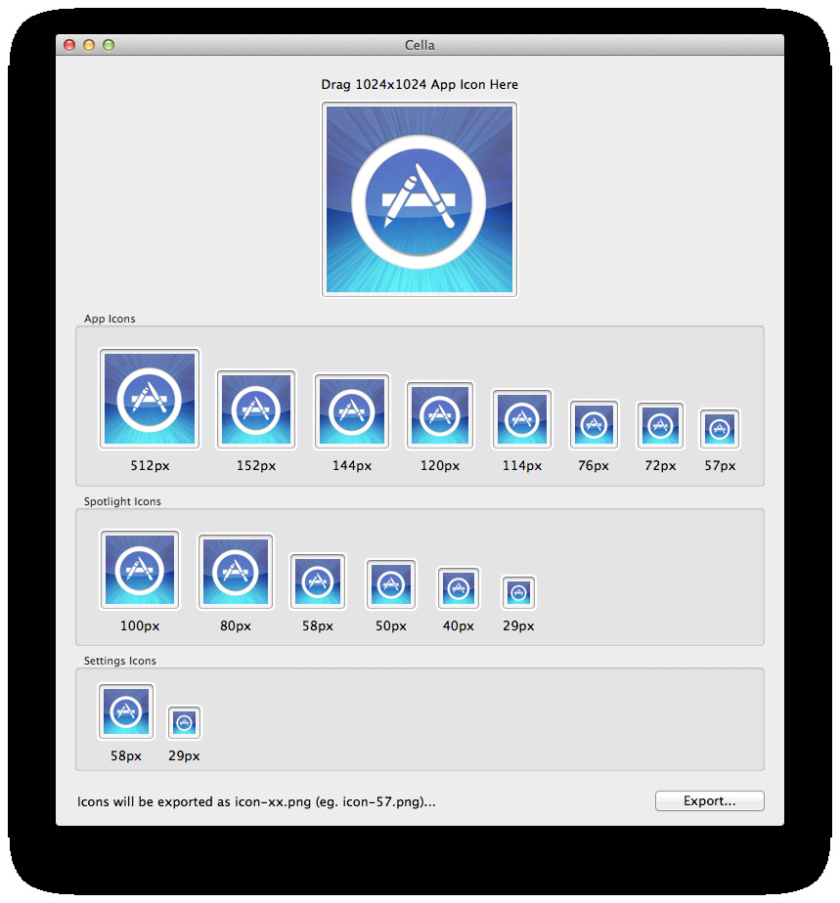Click the 'Settings Icons' section label
840x903 pixels.
[120, 661]
